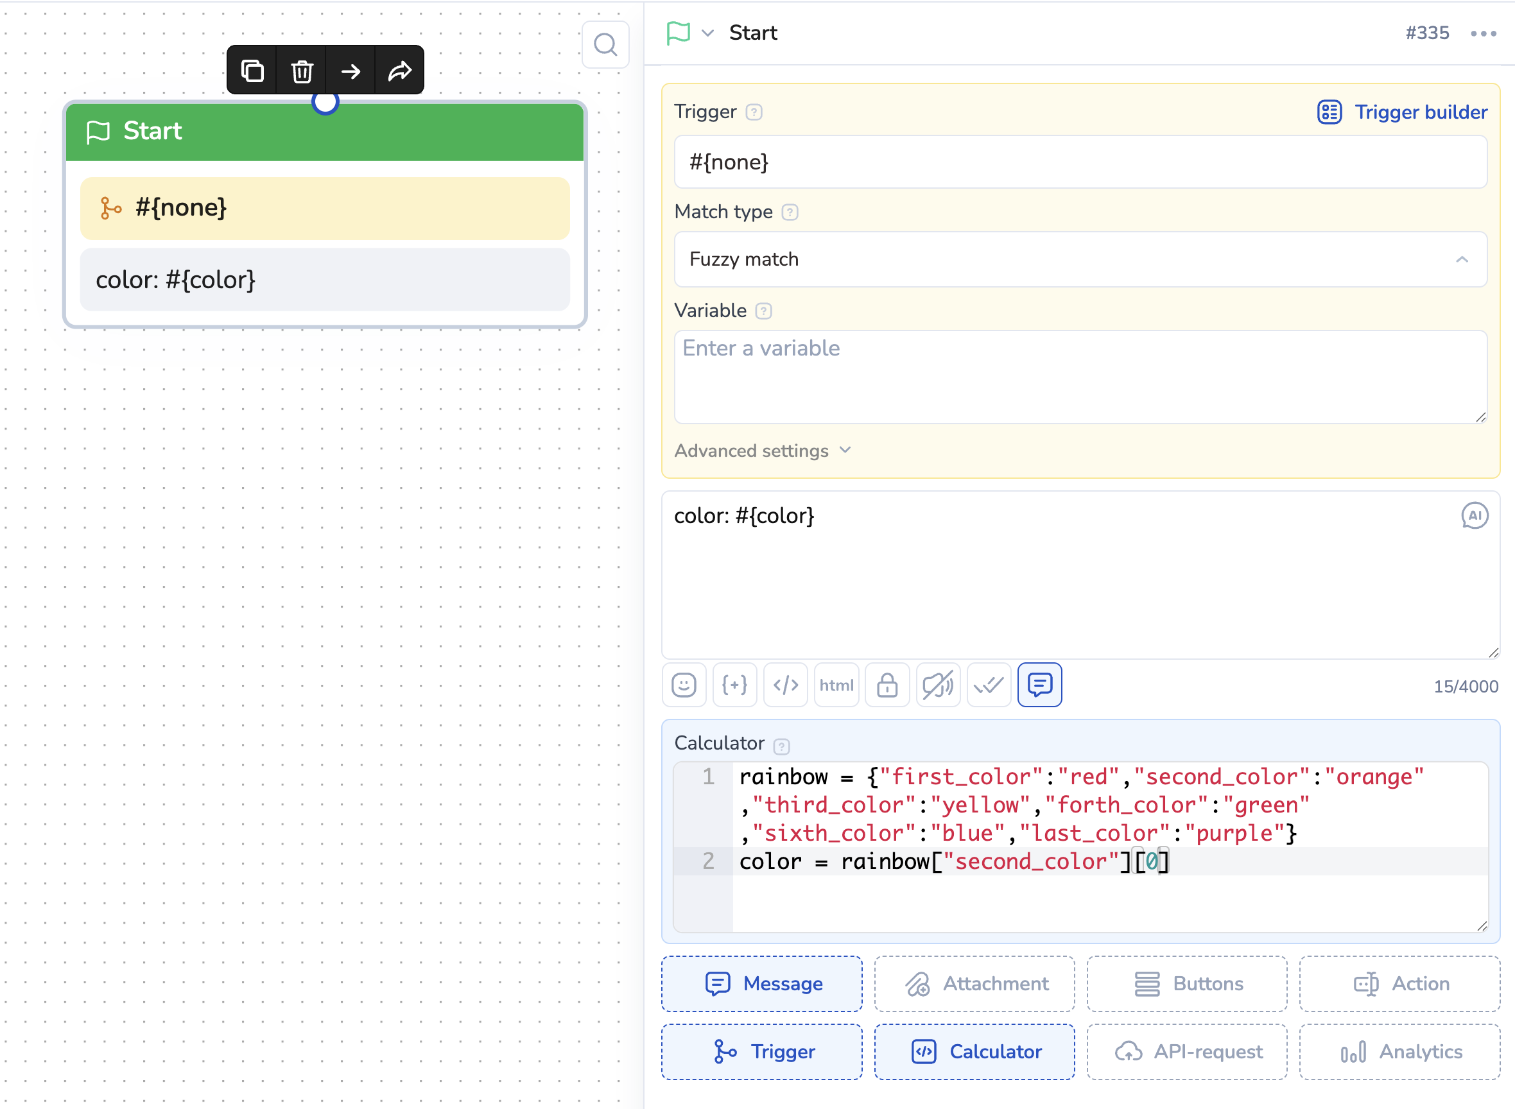Open the three-dots options menu
This screenshot has width=1515, height=1109.
[x=1483, y=33]
